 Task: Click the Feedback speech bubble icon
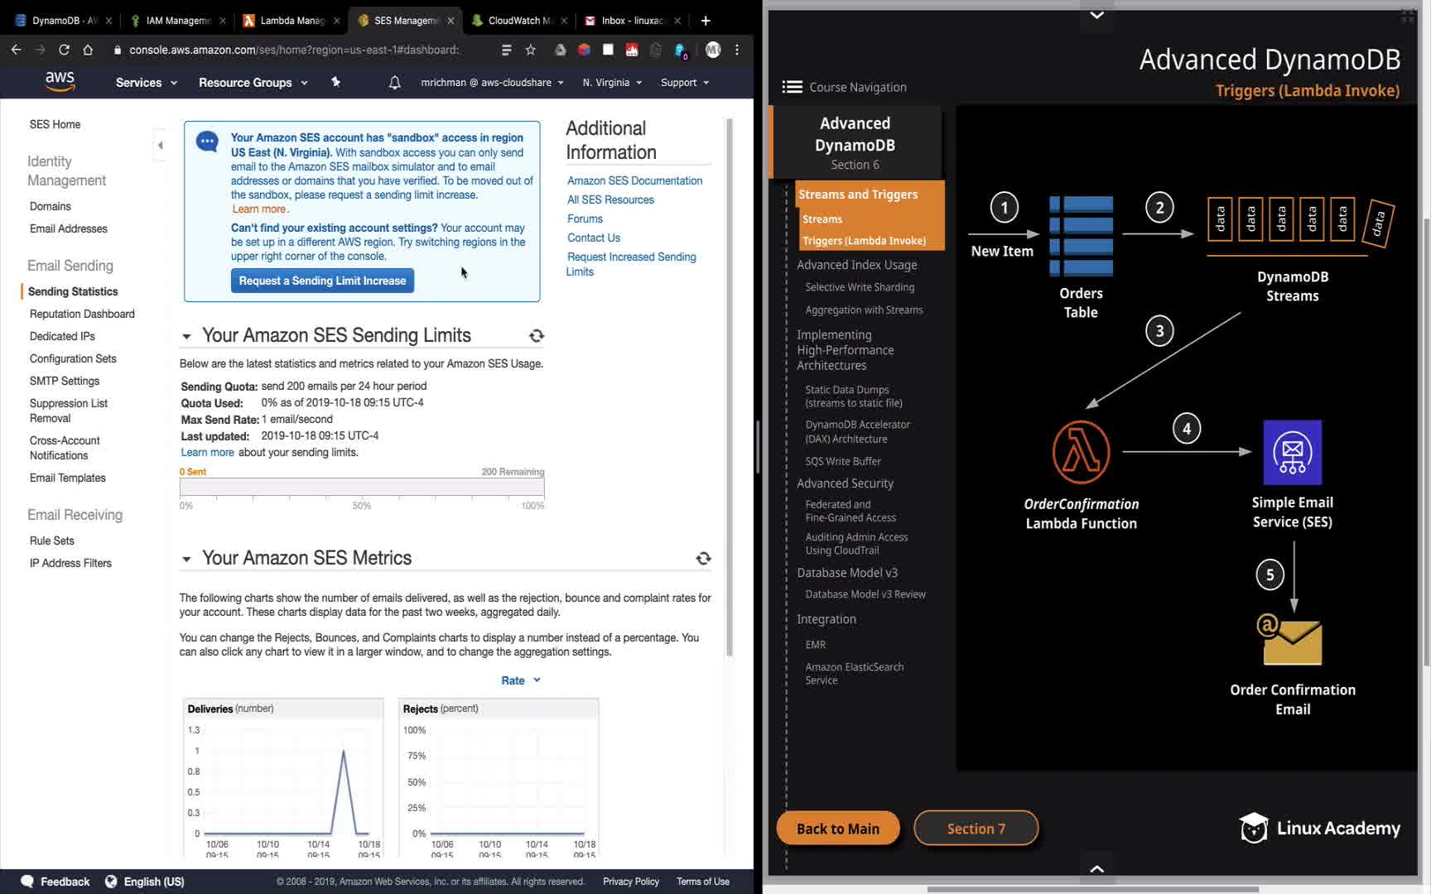pyautogui.click(x=27, y=882)
